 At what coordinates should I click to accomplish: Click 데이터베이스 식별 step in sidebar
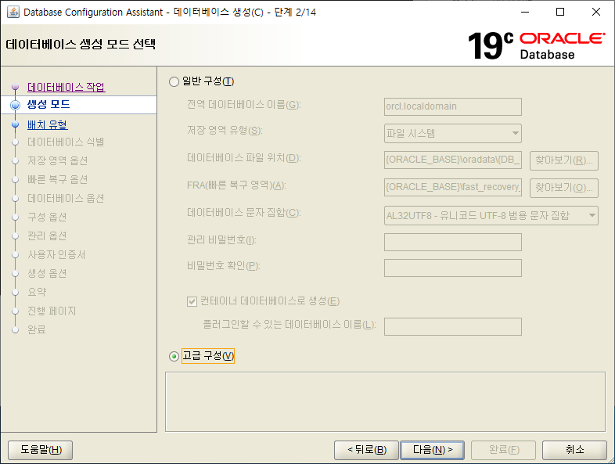tap(66, 142)
